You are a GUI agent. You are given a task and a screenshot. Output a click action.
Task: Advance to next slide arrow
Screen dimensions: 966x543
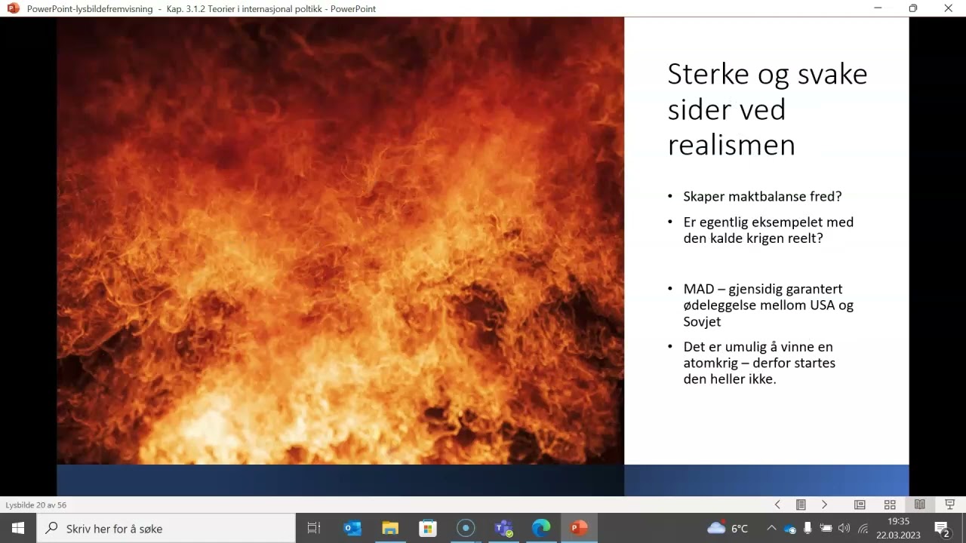[824, 505]
